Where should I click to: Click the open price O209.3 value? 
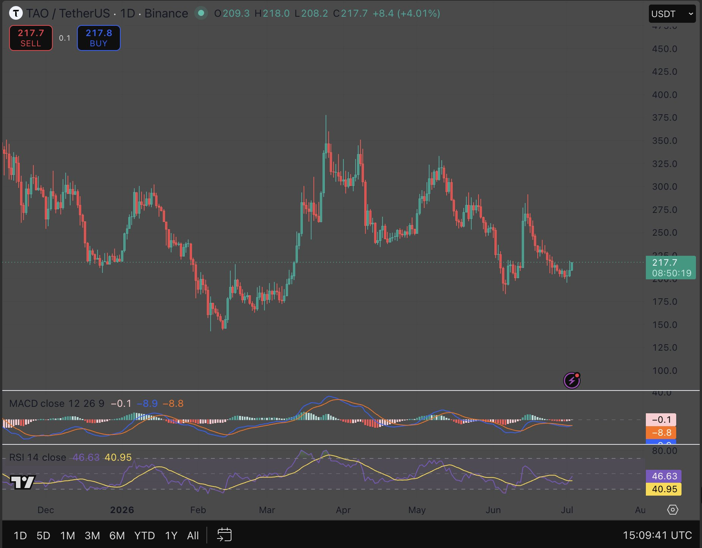(x=232, y=13)
